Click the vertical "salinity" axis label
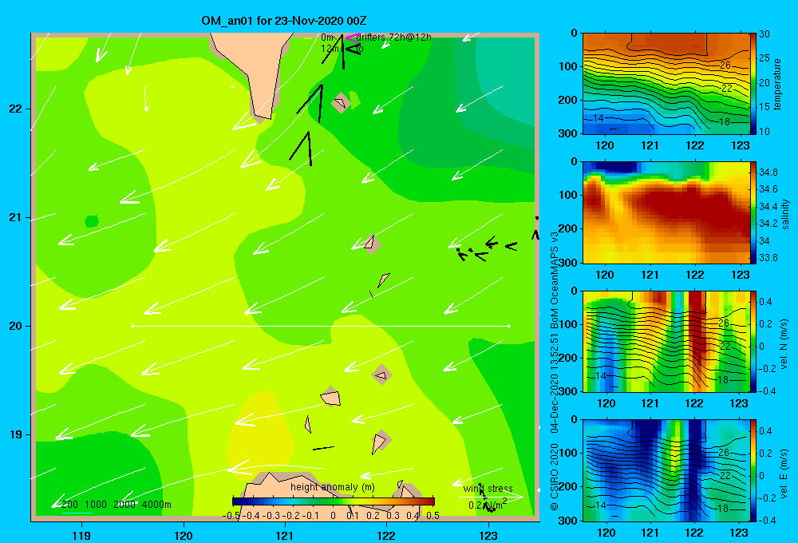Image resolution: width=798 pixels, height=543 pixels. (784, 214)
